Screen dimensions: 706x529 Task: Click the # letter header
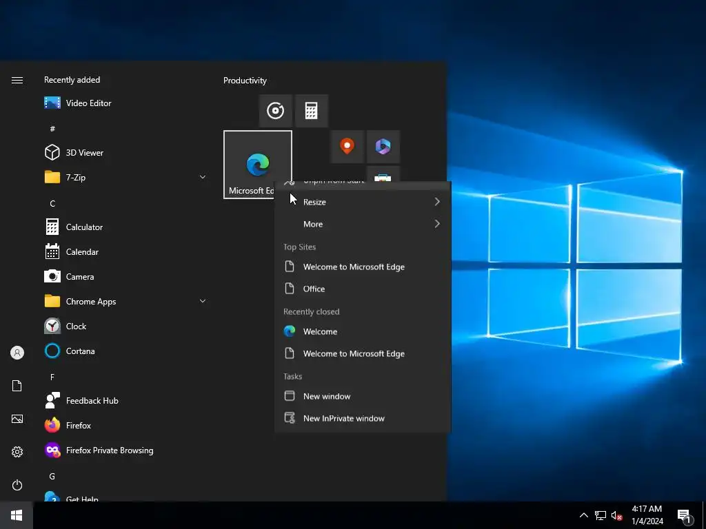(52, 129)
